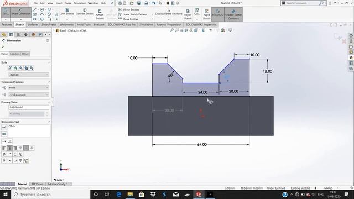The height and width of the screenshot is (199, 354).
Task: Open the File menu
Action: click(x=35, y=3)
